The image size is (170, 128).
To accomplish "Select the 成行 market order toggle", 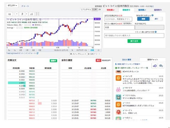I will click(156, 19).
